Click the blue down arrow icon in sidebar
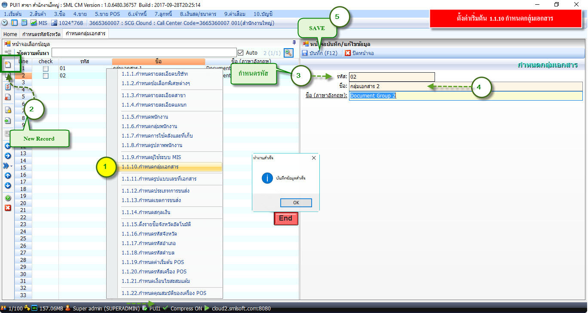 pos(8,186)
